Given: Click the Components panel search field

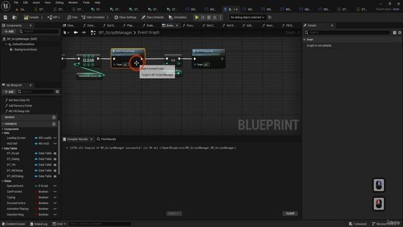Looking at the screenshot, I should (38, 32).
